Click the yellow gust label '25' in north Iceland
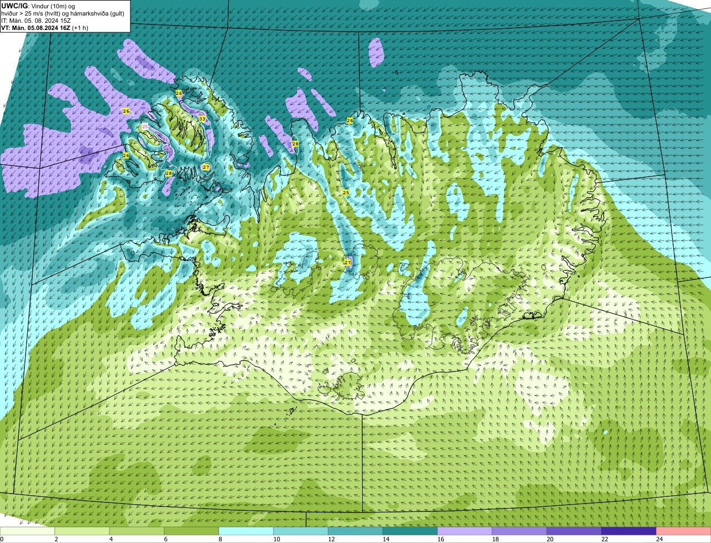This screenshot has height=543, width=711. 346,193
